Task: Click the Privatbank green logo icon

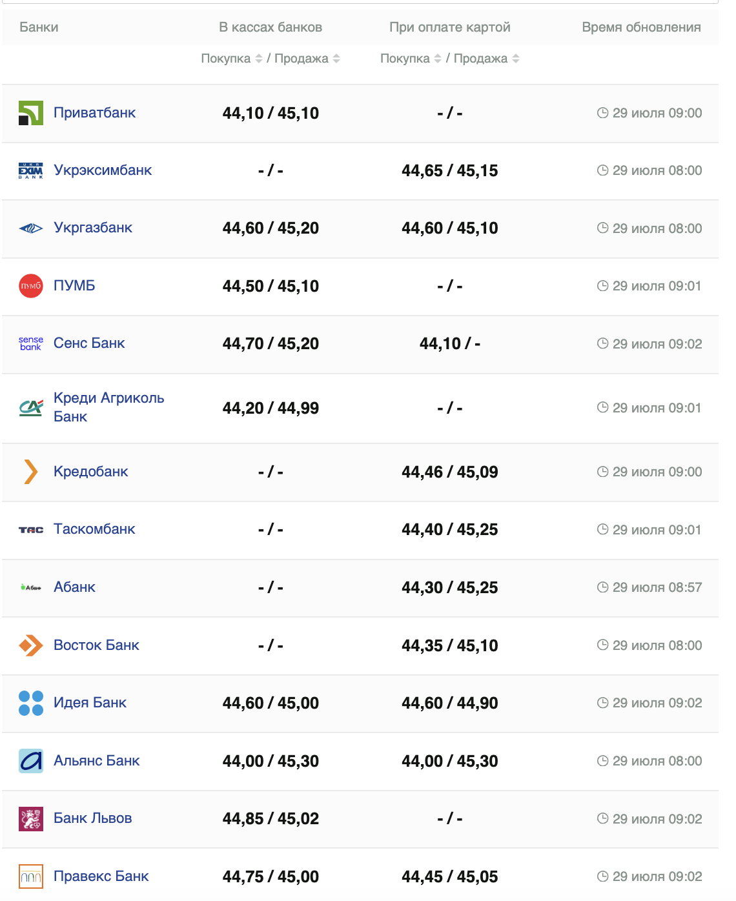Action: 31,113
